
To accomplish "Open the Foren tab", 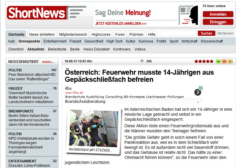I will pyautogui.click(x=120, y=35).
